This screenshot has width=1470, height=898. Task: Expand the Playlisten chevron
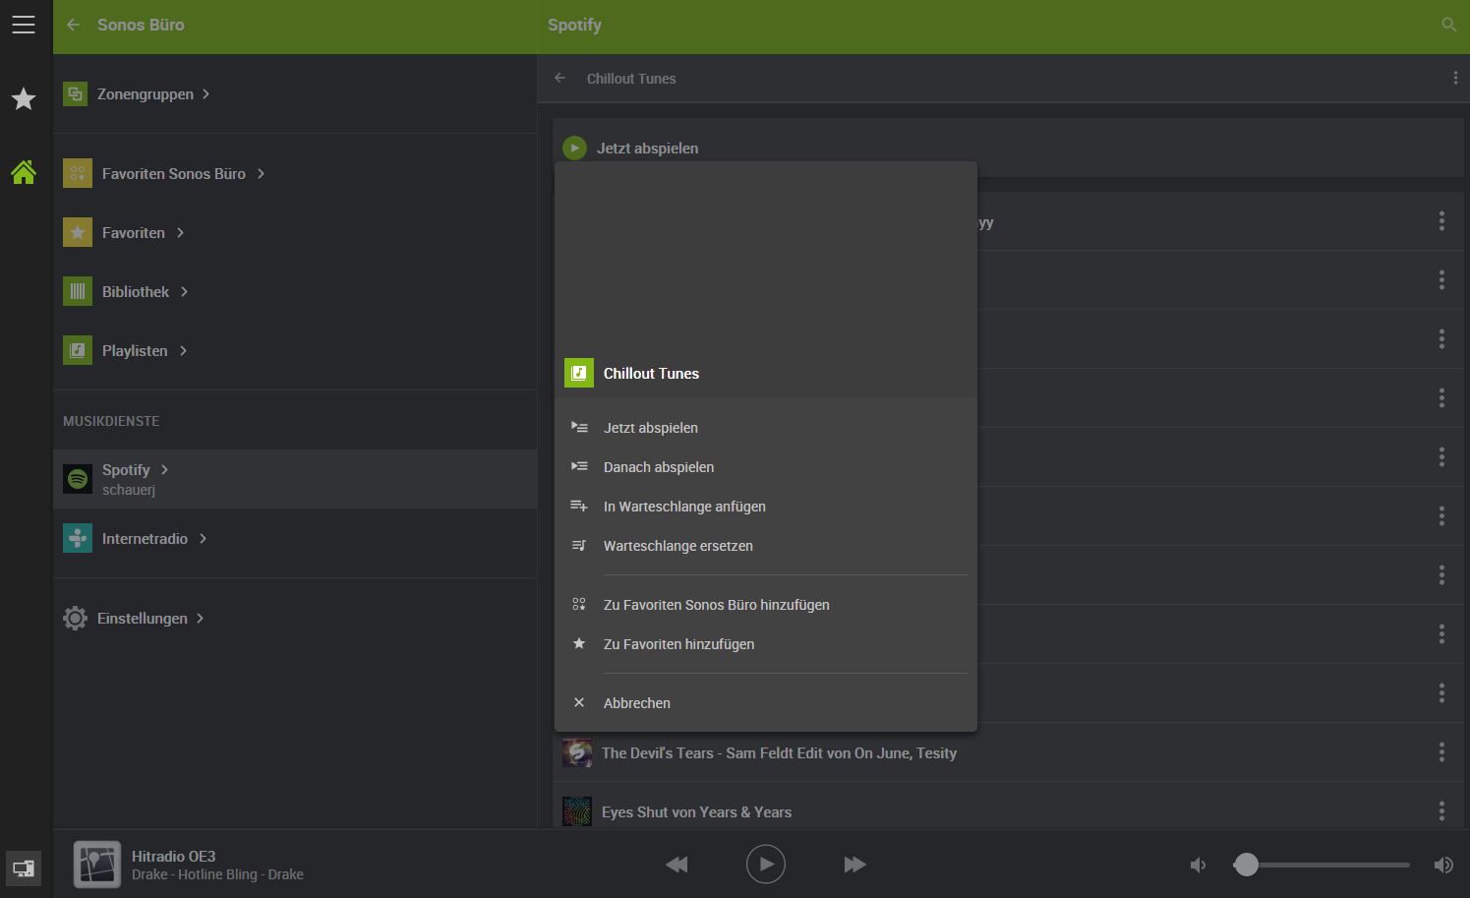183,350
